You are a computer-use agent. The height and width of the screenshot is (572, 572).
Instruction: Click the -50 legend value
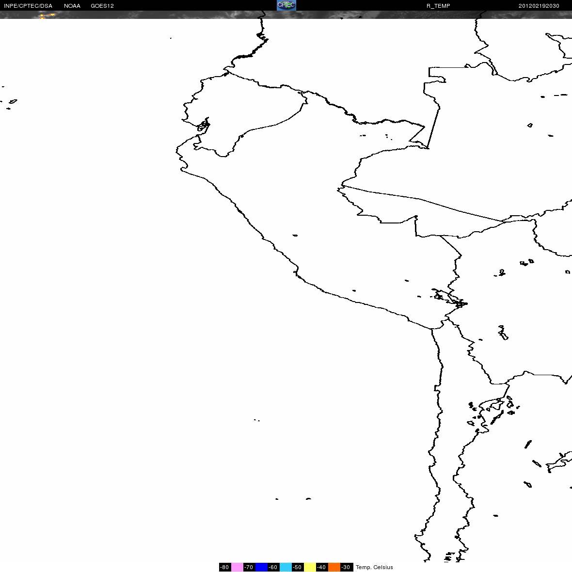pyautogui.click(x=297, y=567)
